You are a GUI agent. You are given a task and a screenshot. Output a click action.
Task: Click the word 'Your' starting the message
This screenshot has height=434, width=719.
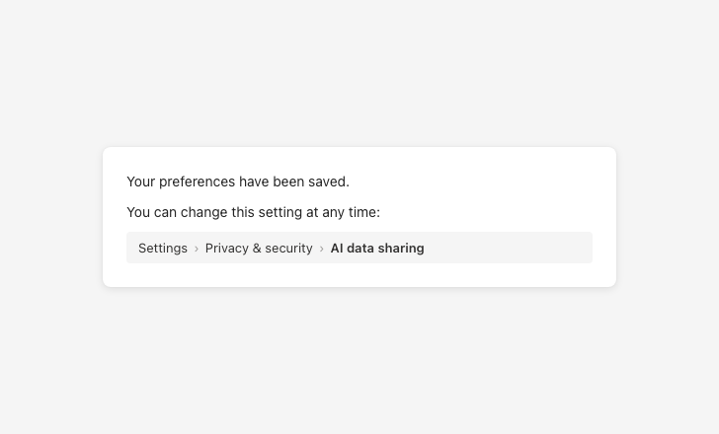pos(141,181)
